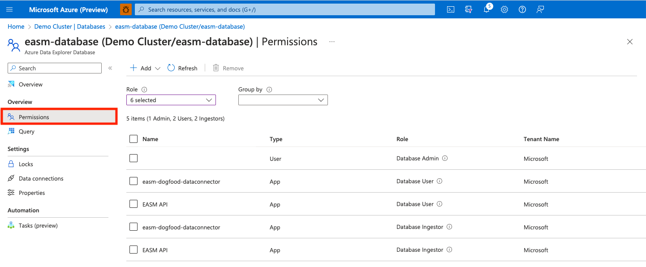Open the help and support icon

click(x=522, y=9)
